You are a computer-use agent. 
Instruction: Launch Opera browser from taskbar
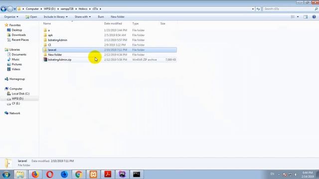click(x=50, y=175)
